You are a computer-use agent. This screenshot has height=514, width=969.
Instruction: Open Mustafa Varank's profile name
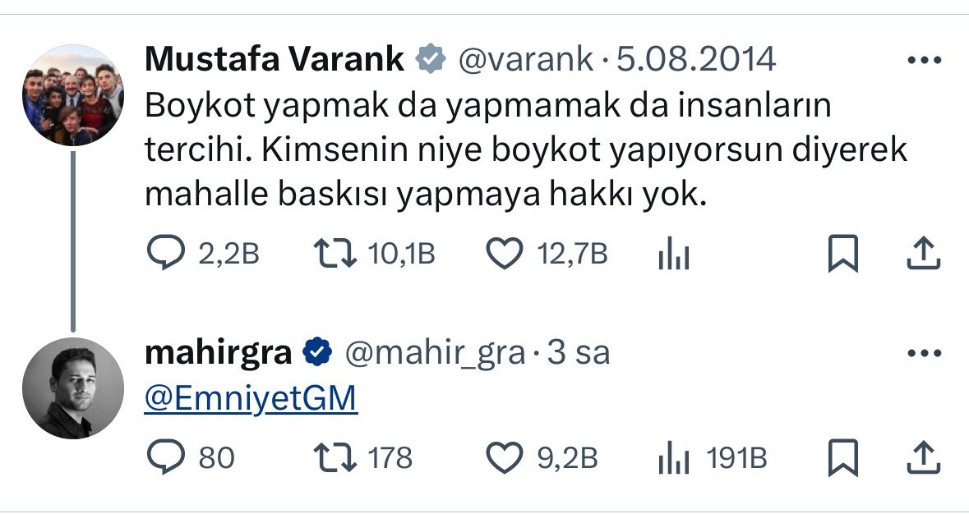(x=275, y=59)
